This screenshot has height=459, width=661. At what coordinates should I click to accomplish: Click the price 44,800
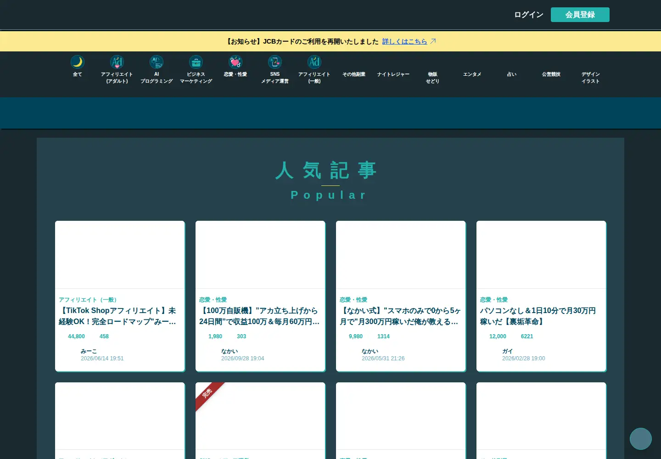[x=76, y=336]
